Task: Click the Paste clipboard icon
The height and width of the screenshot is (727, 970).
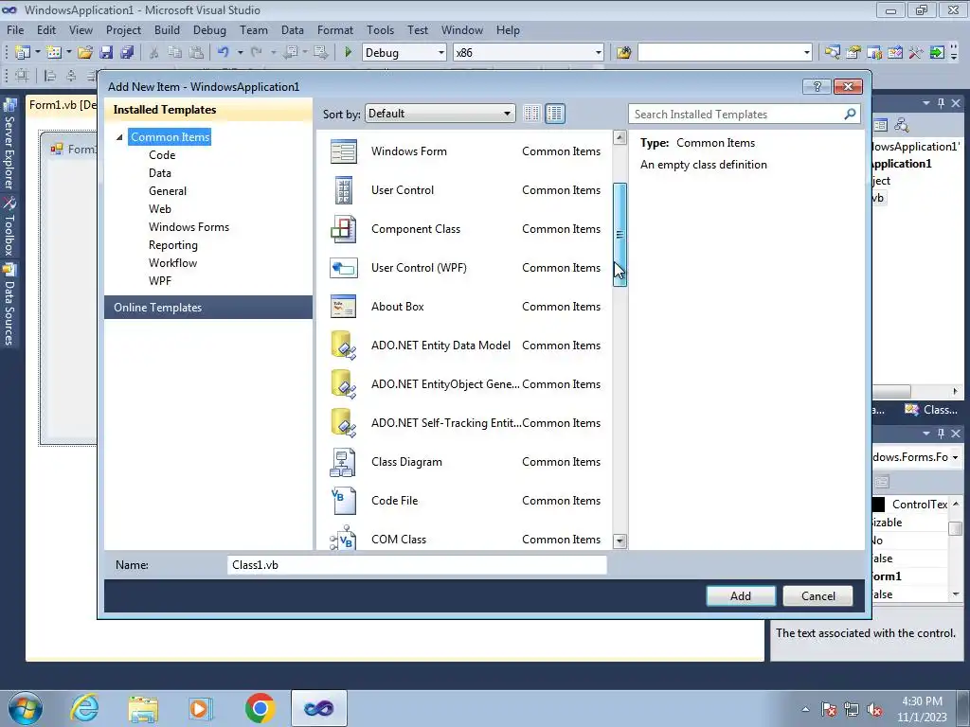Action: pyautogui.click(x=196, y=53)
